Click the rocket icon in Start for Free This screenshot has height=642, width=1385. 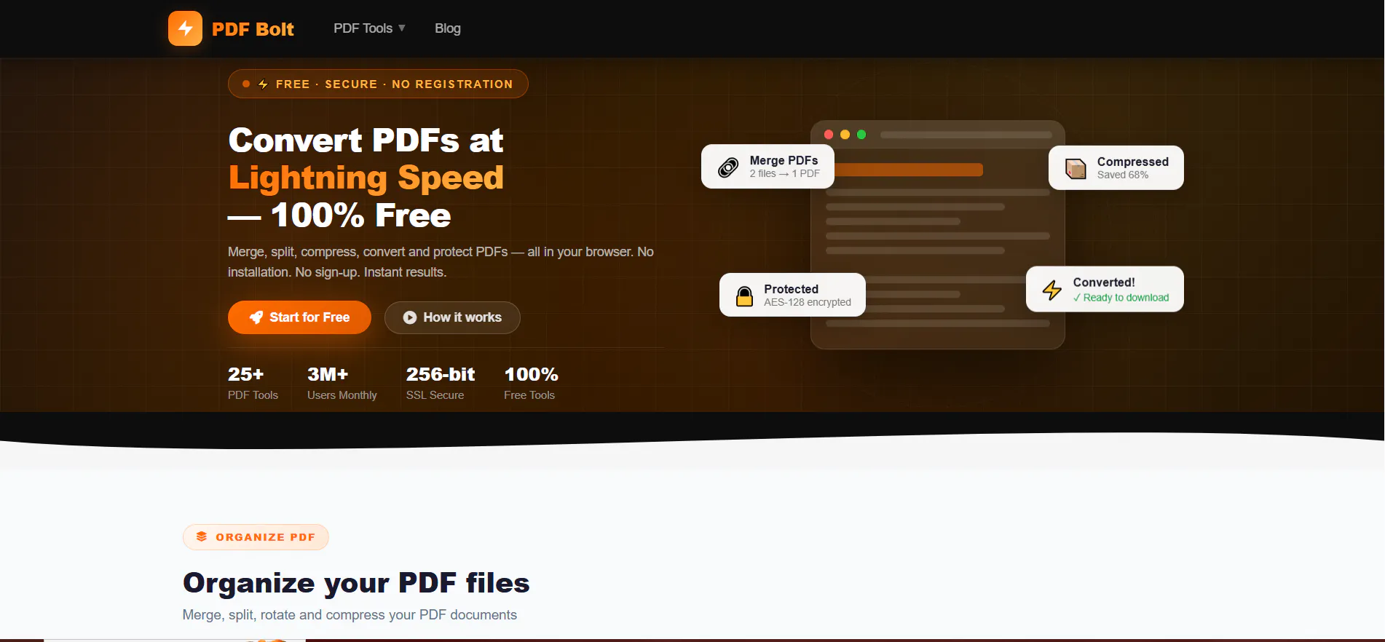(x=256, y=317)
